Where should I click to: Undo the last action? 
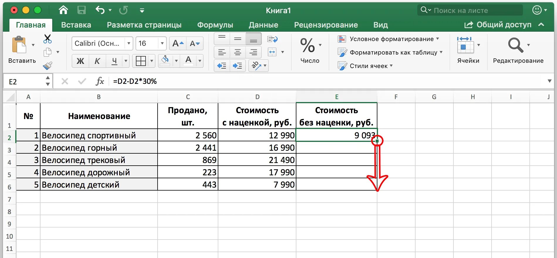click(100, 10)
